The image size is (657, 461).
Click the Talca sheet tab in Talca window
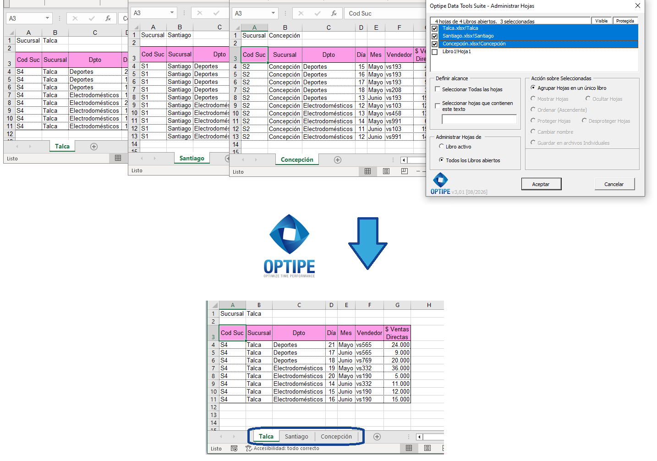62,147
